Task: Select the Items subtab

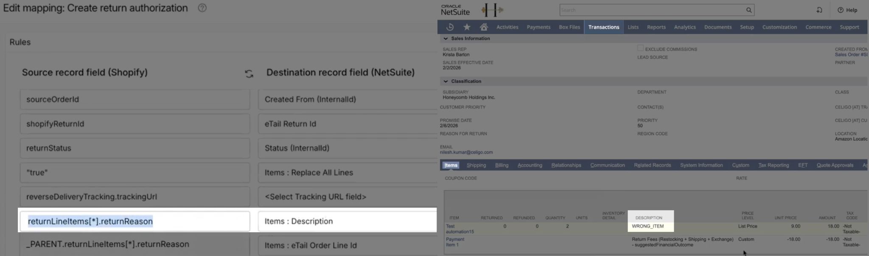Action: tap(451, 165)
